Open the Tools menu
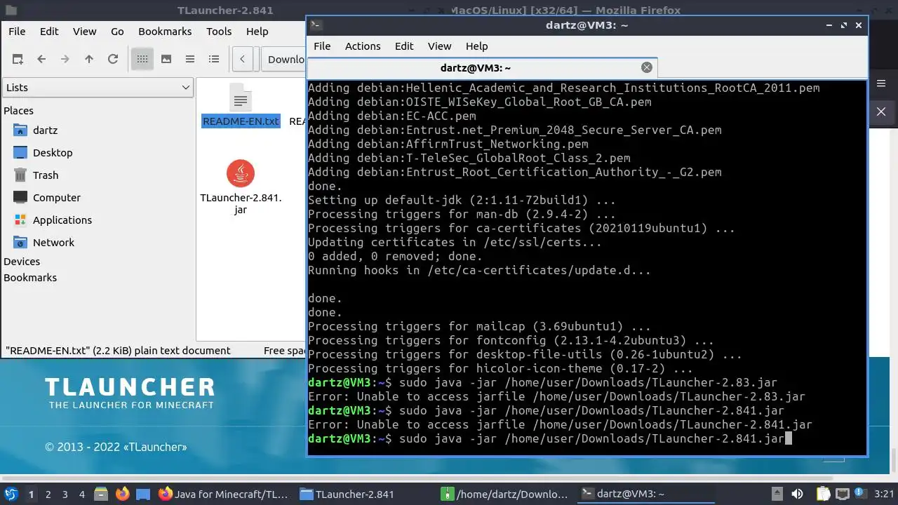The image size is (898, 505). point(219,32)
